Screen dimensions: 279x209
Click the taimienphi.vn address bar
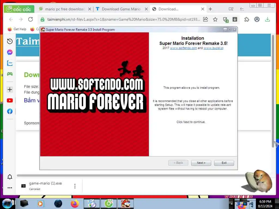tap(123, 19)
